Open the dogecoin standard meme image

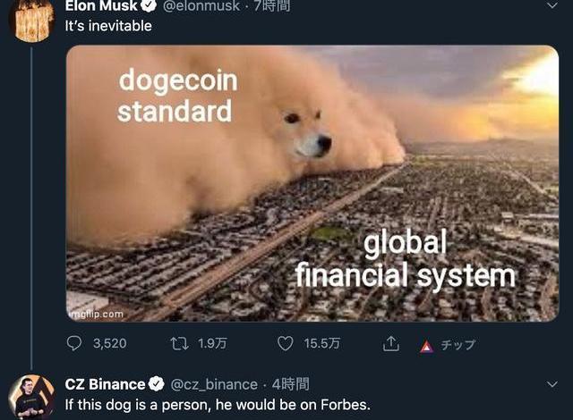pos(312,183)
